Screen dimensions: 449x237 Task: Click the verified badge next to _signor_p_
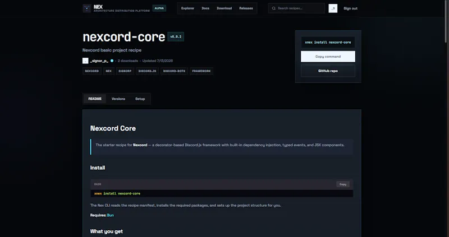(112, 61)
